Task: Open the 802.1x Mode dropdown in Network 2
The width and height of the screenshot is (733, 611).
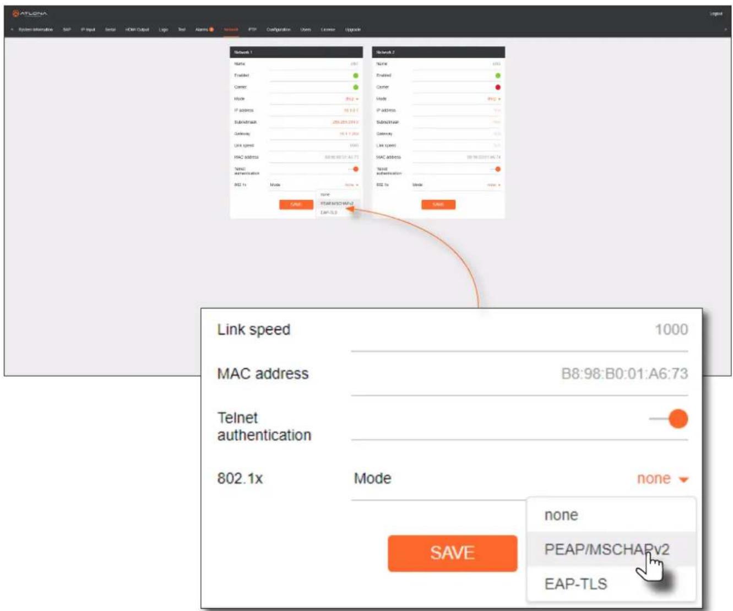Action: tap(493, 185)
